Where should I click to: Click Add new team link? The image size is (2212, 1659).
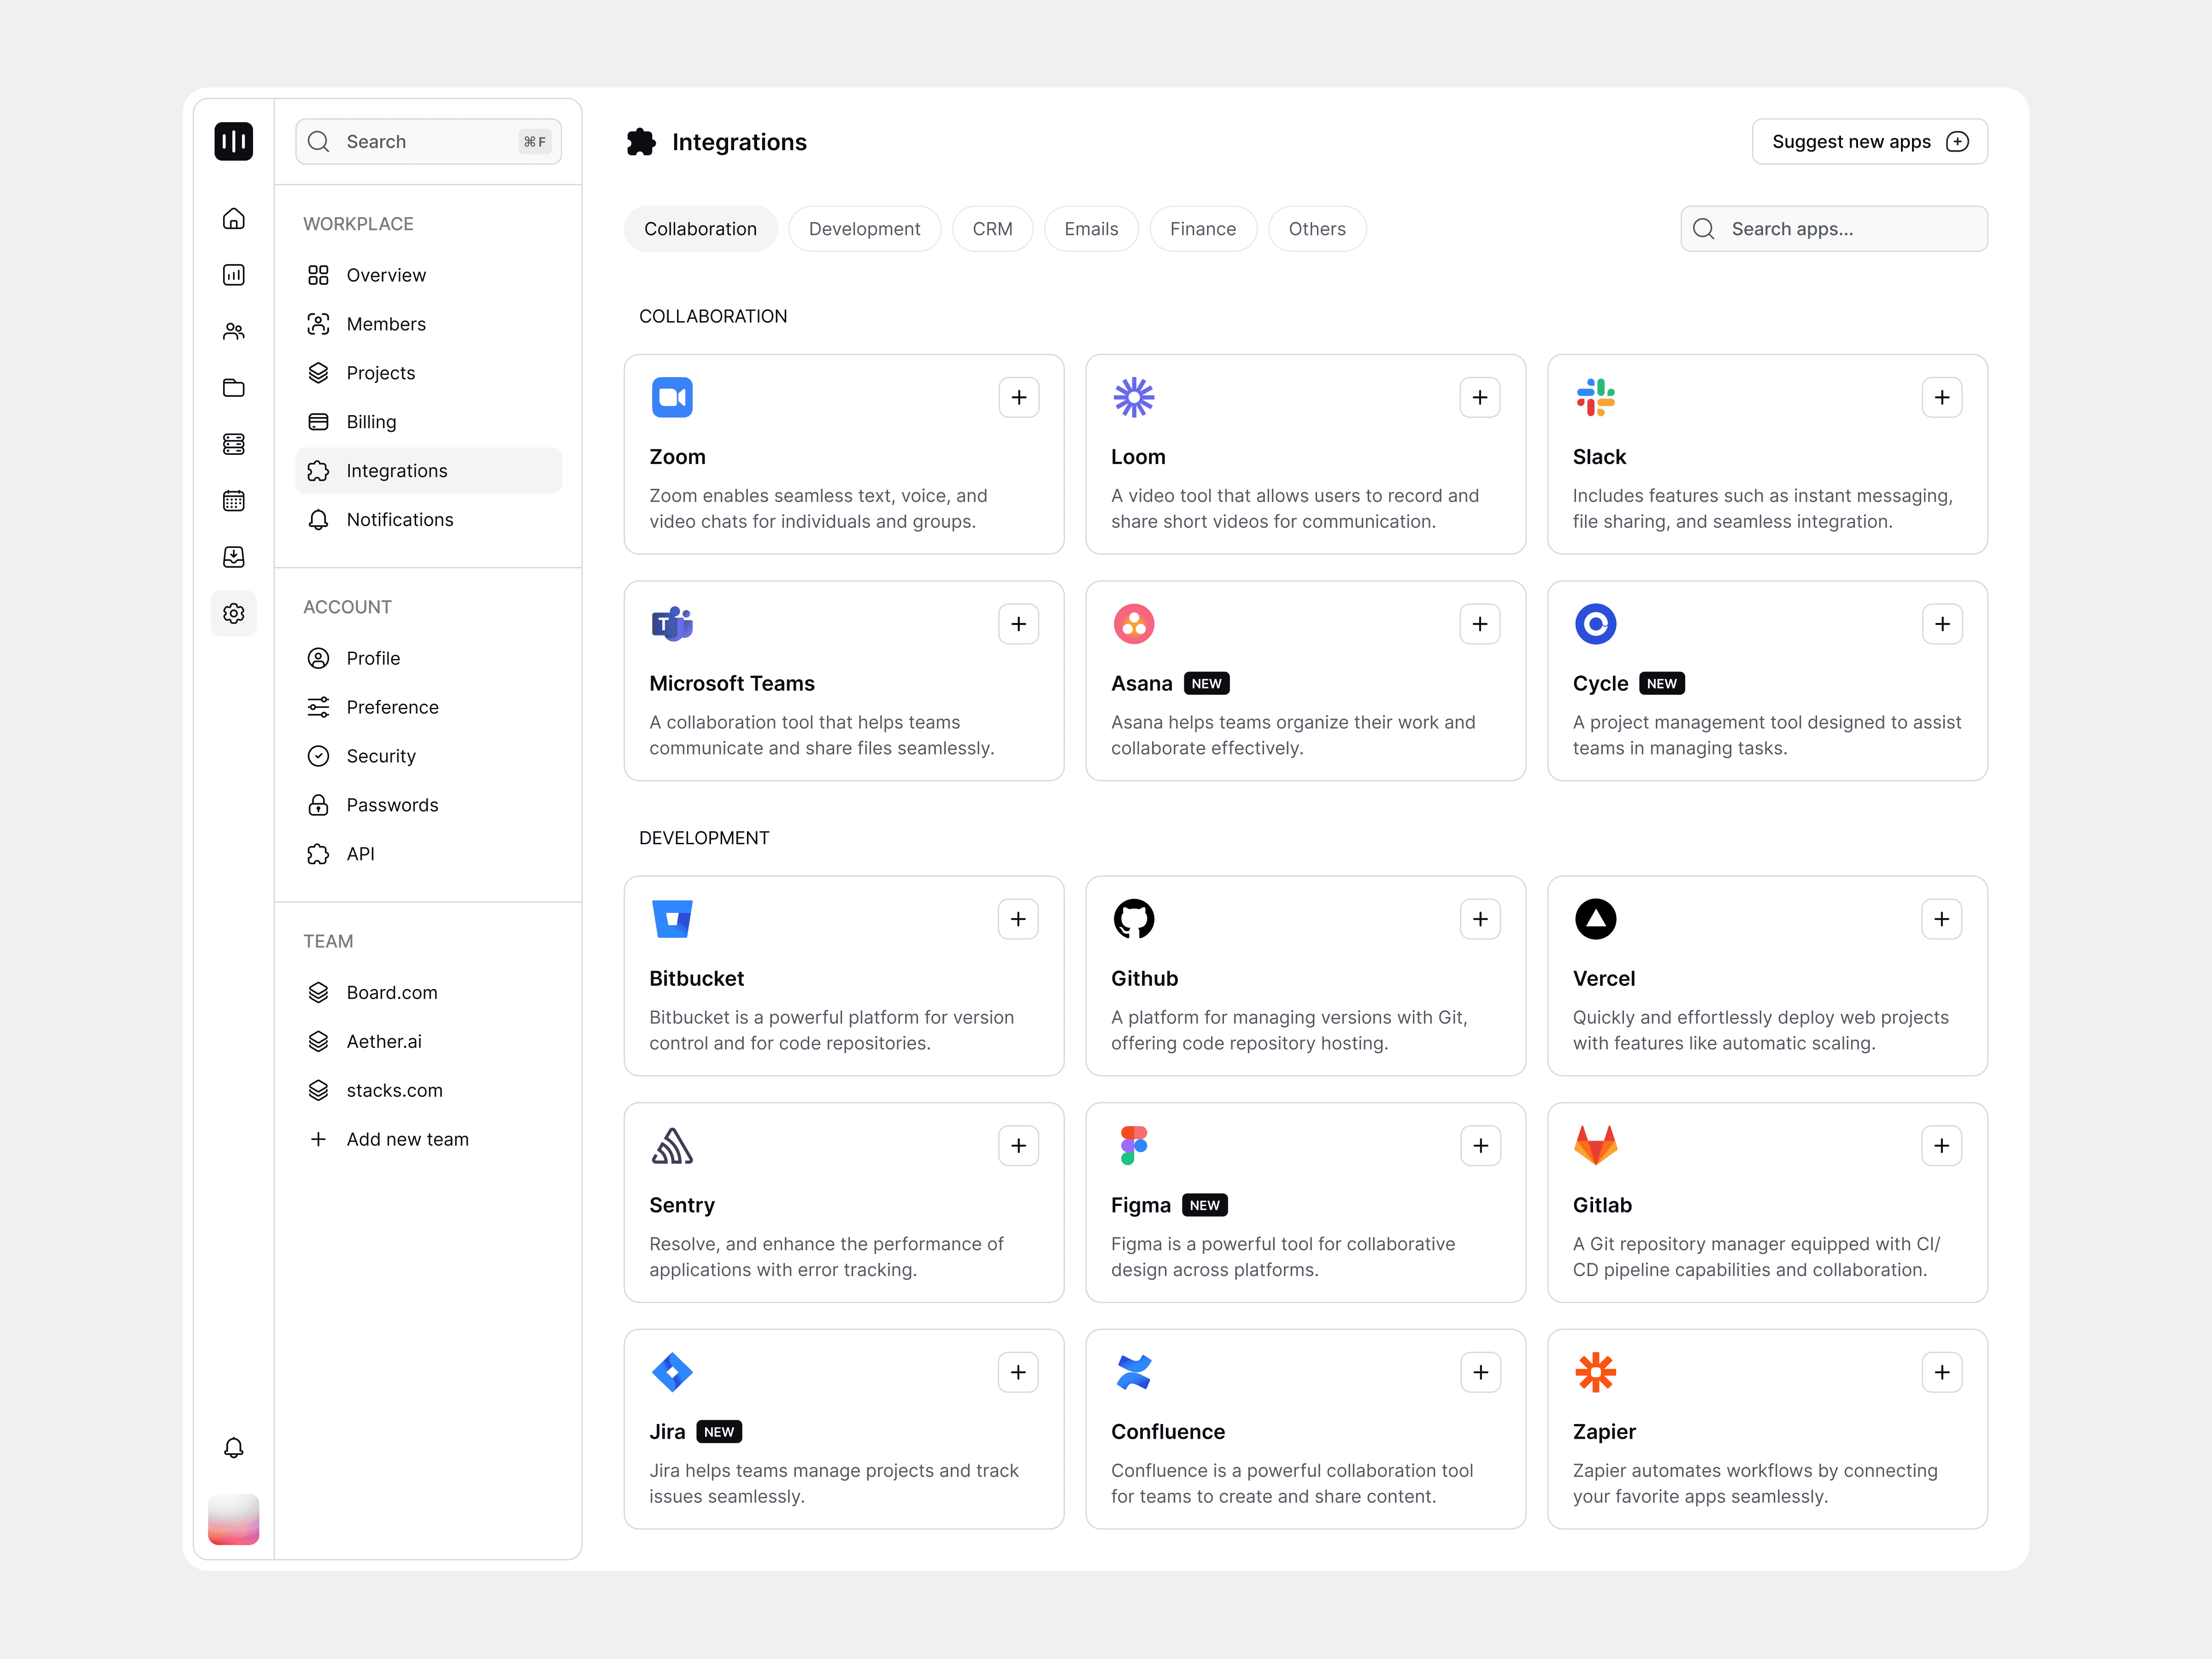tap(407, 1139)
